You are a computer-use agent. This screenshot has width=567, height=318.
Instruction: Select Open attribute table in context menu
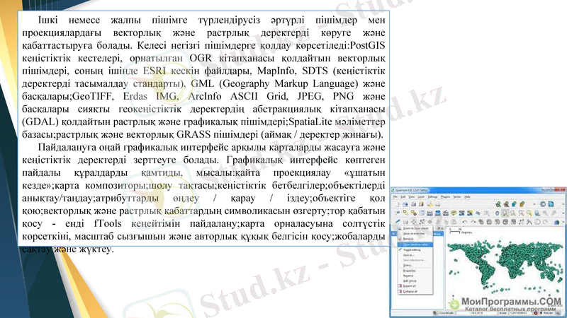click(415, 245)
